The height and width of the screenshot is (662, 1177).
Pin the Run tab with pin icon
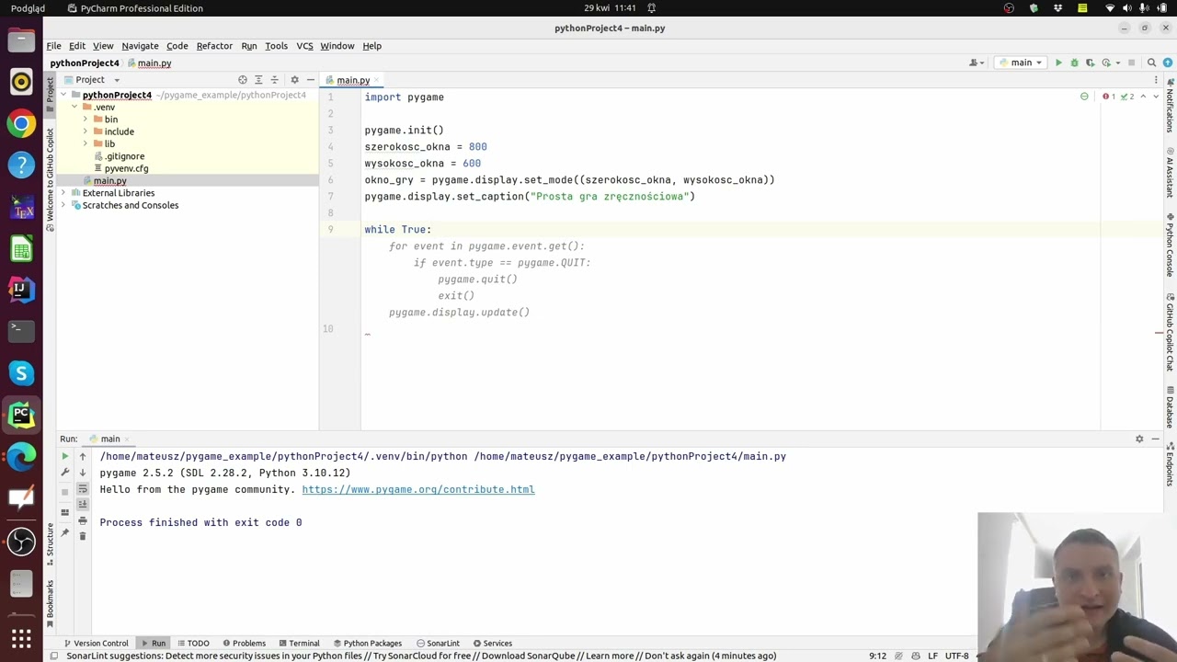click(x=64, y=532)
